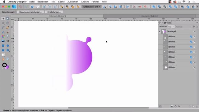
Task: Click the Rotate clockwise toolbar icon
Action: click(121, 7)
